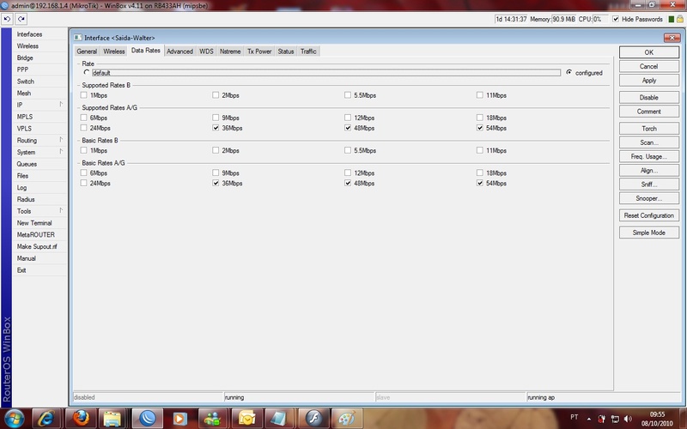This screenshot has width=687, height=429.
Task: Check 24Mbps under Basic Rates A/G
Action: tap(83, 183)
